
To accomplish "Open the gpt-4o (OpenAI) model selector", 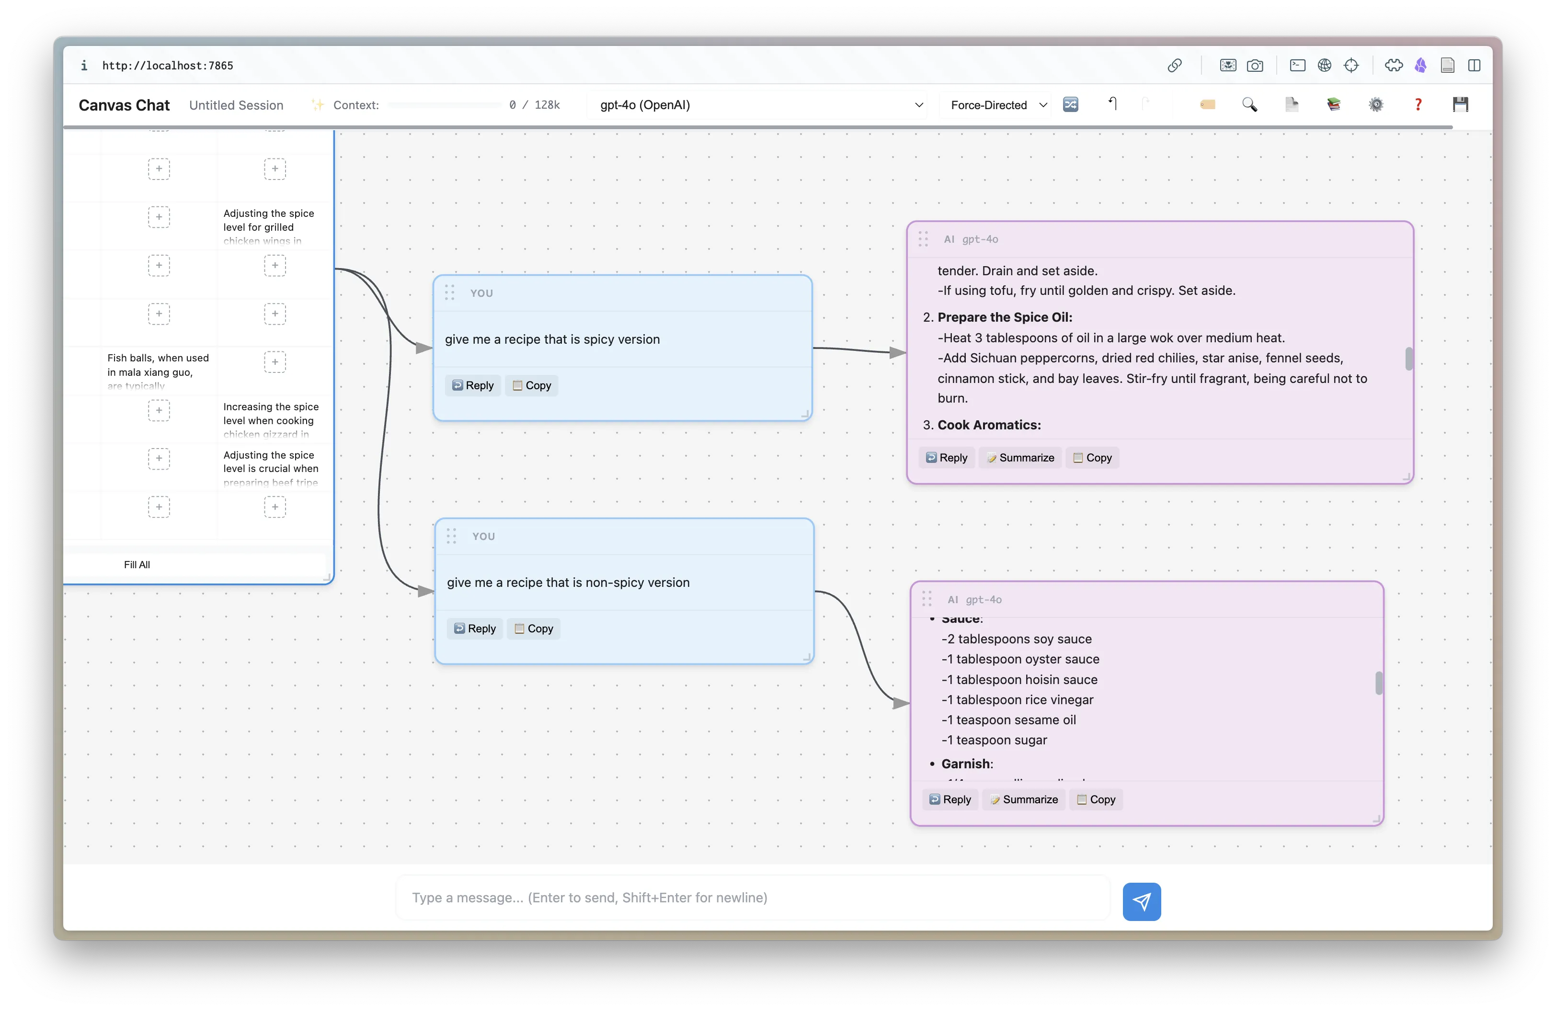I will click(x=758, y=104).
